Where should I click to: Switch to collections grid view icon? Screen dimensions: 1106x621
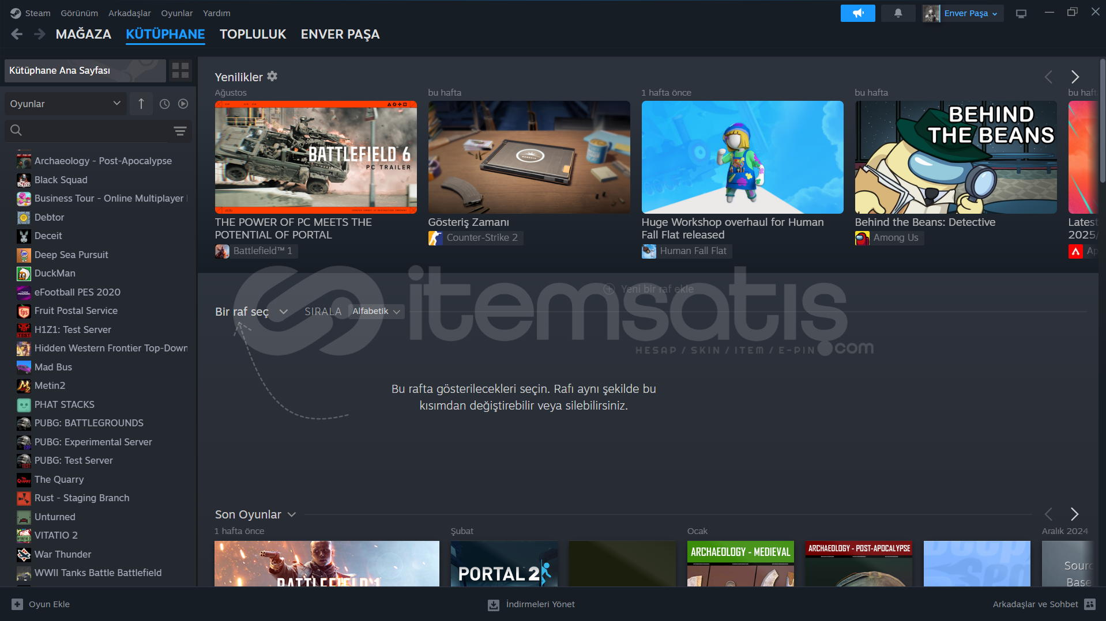pos(180,70)
